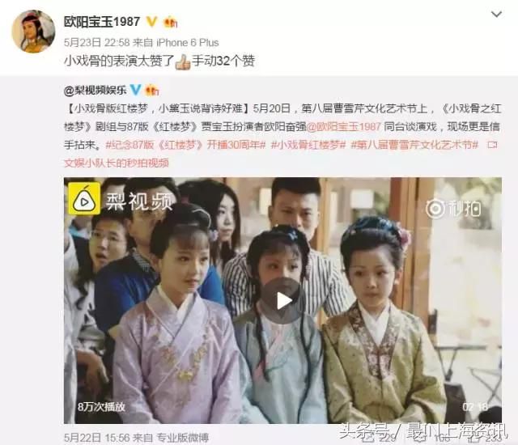The height and width of the screenshot is (445, 518).
Task: Open hashtag #第八届曹雪芹文化艺术节#
Action: point(414,145)
